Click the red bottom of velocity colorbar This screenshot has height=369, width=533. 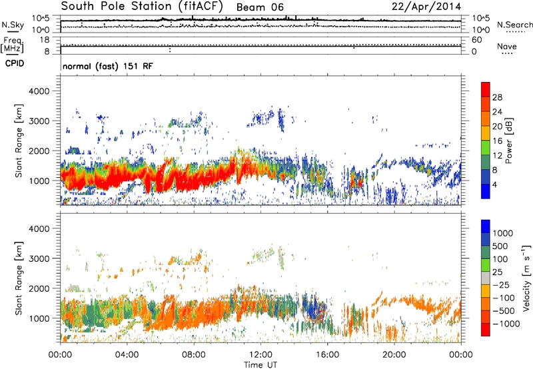(486, 330)
